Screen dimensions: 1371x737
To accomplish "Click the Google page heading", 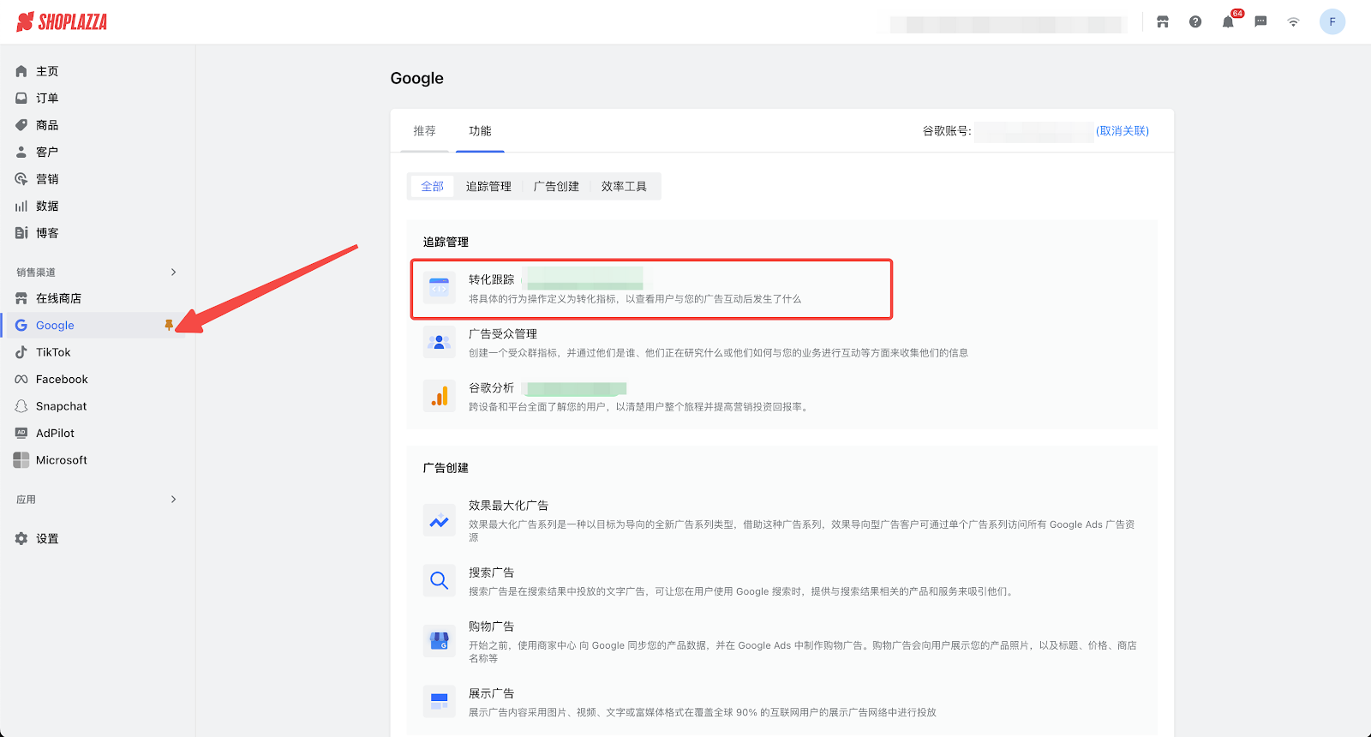I will (417, 78).
